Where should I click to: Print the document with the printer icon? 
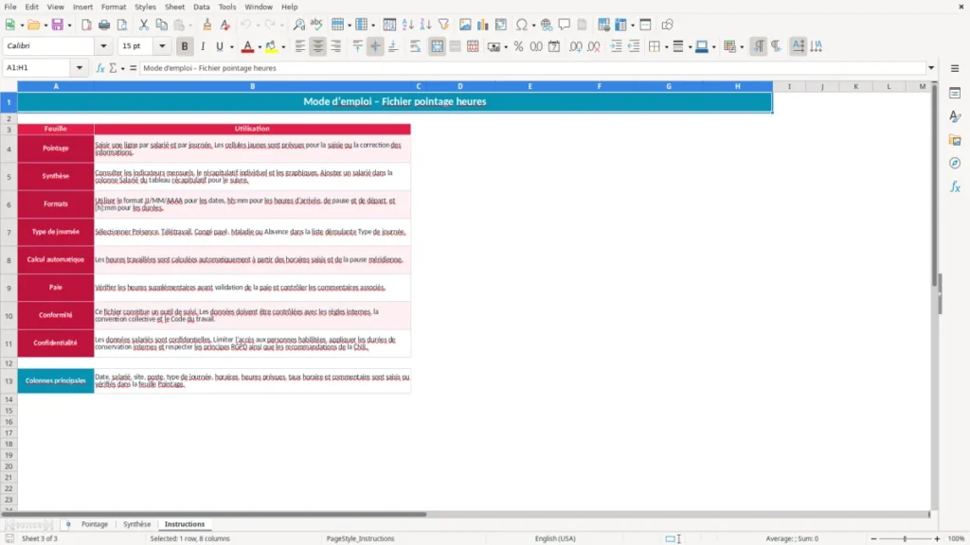pyautogui.click(x=104, y=25)
